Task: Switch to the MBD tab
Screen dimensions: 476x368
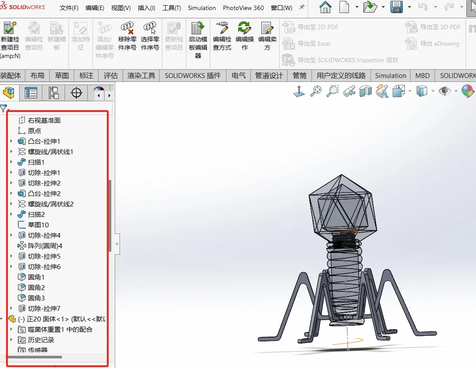Action: point(423,75)
